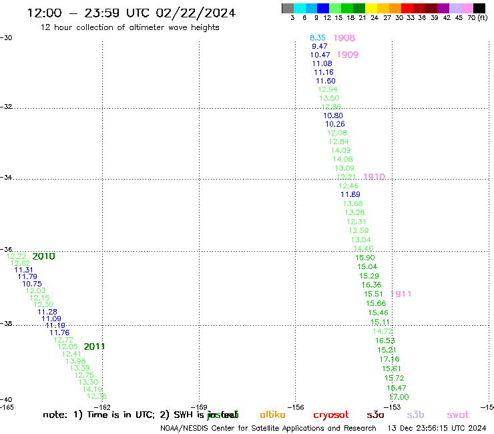494x434 pixels.
Task: Click the pink time label 1910
Action: [x=375, y=177]
